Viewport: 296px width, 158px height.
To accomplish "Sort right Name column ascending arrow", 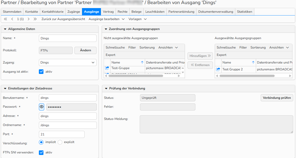I will click(x=253, y=62).
